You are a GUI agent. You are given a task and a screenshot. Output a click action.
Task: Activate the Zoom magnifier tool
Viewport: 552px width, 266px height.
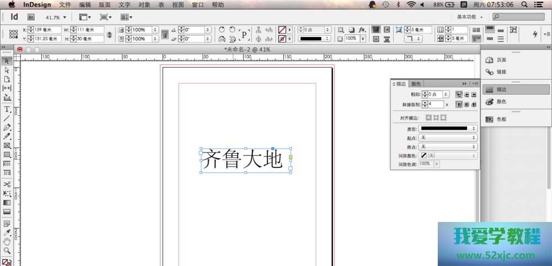7,250
